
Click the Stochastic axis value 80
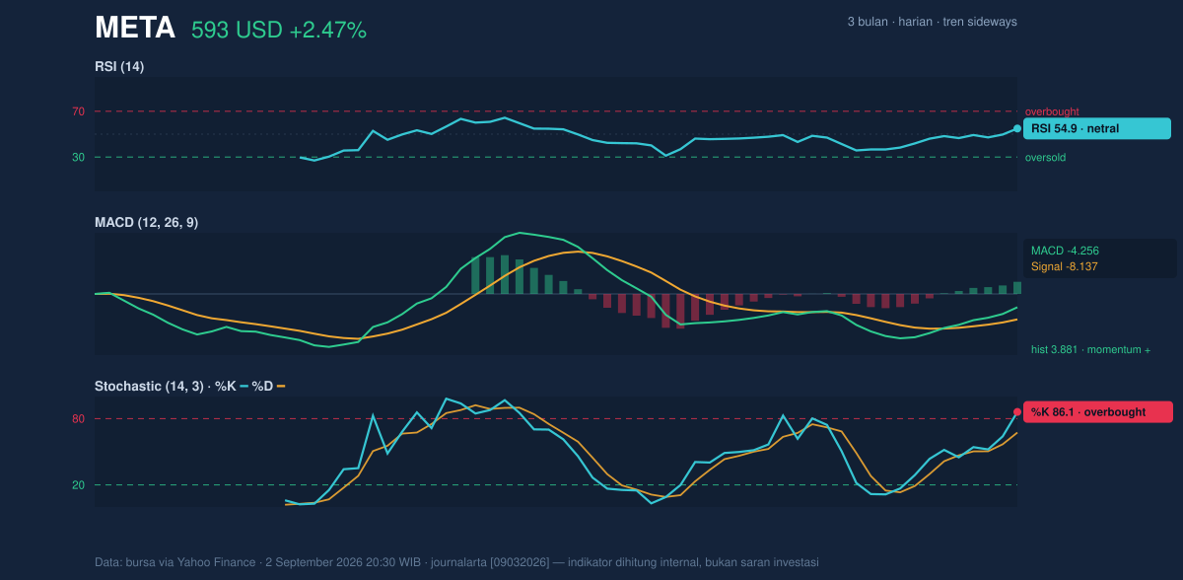[78, 419]
